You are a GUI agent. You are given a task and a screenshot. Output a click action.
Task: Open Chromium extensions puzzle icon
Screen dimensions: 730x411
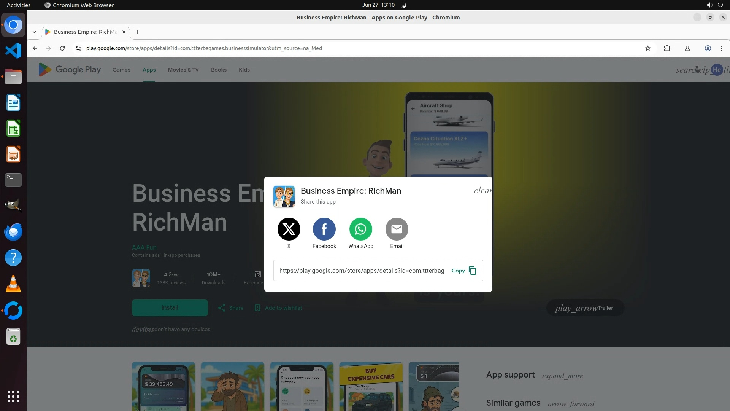tap(667, 48)
